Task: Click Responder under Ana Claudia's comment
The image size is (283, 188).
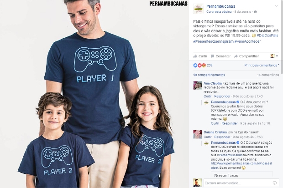Action: (x=222, y=97)
